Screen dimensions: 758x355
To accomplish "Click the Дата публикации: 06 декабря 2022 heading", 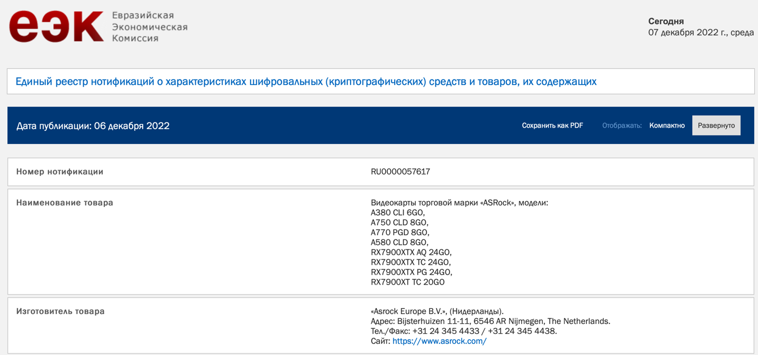I will (93, 126).
